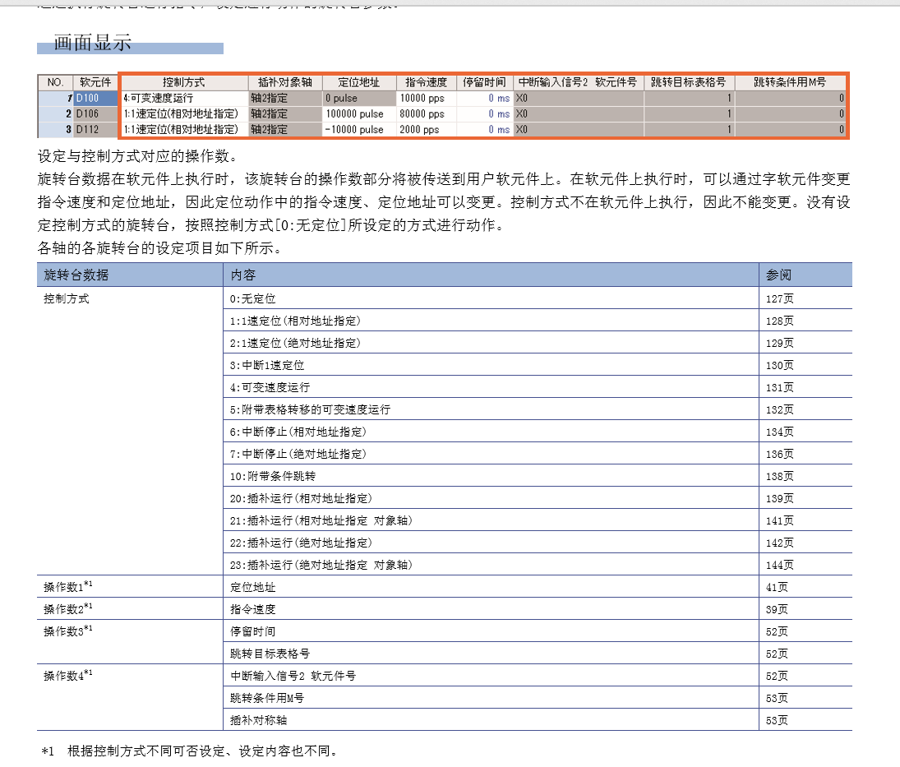The image size is (900, 767).
Task: Open row 2's 控制方式 control method cell
Action: tap(183, 113)
